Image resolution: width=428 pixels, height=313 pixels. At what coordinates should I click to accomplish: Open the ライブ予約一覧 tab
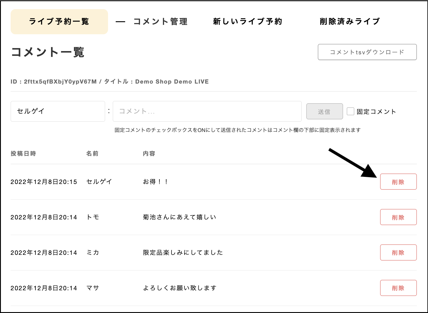pos(59,22)
